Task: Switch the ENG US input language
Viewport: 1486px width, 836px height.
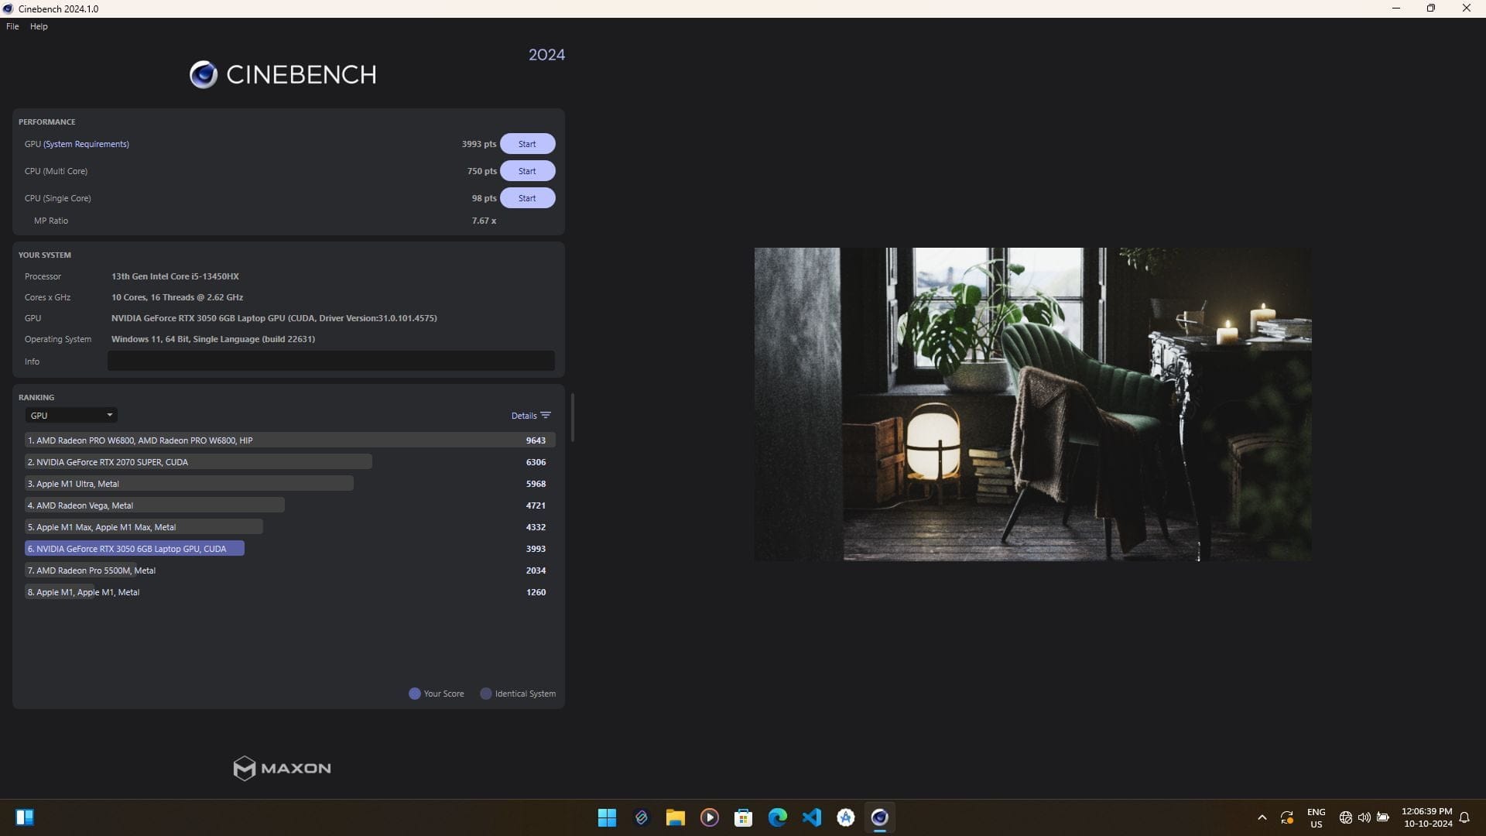Action: point(1317,817)
